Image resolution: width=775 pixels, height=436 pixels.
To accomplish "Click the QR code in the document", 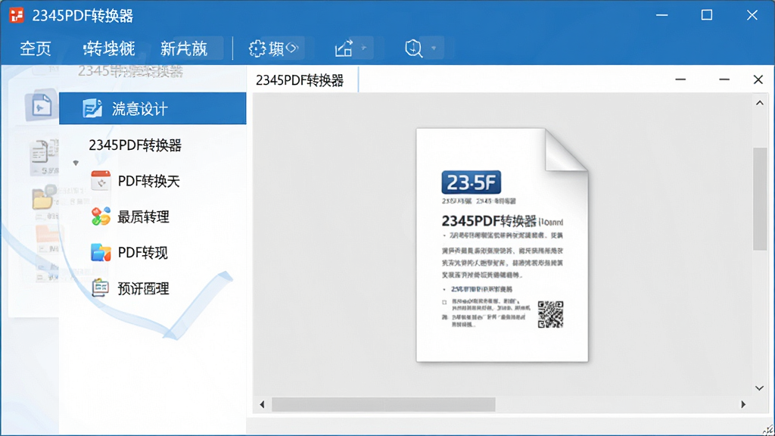I will [x=551, y=314].
